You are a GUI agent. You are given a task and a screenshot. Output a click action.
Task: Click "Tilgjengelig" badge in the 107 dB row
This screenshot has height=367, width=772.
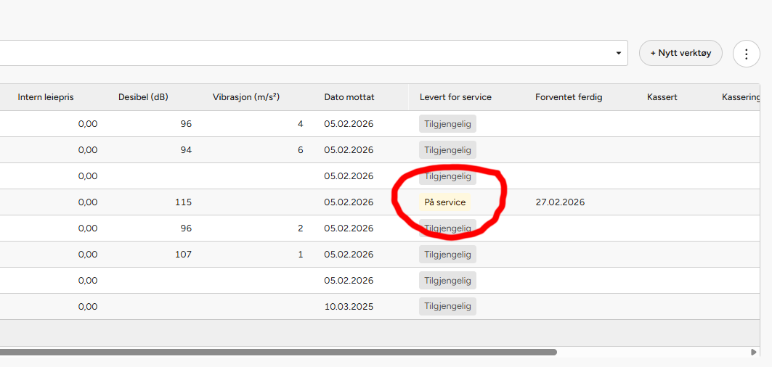[447, 255]
